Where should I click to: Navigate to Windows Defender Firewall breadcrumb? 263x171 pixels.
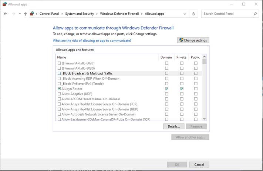(x=119, y=14)
